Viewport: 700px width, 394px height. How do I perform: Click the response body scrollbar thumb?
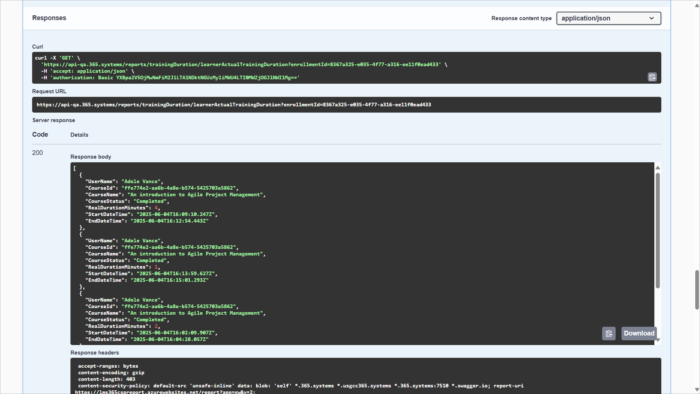pyautogui.click(x=658, y=230)
